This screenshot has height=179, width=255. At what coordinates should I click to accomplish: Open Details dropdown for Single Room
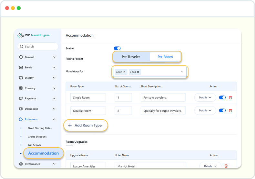[x=205, y=97]
